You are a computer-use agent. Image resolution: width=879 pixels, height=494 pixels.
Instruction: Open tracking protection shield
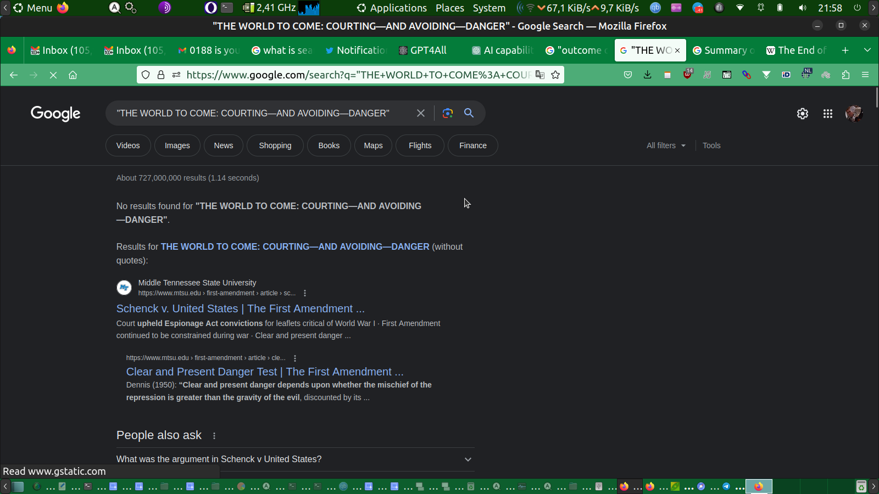[x=146, y=75]
